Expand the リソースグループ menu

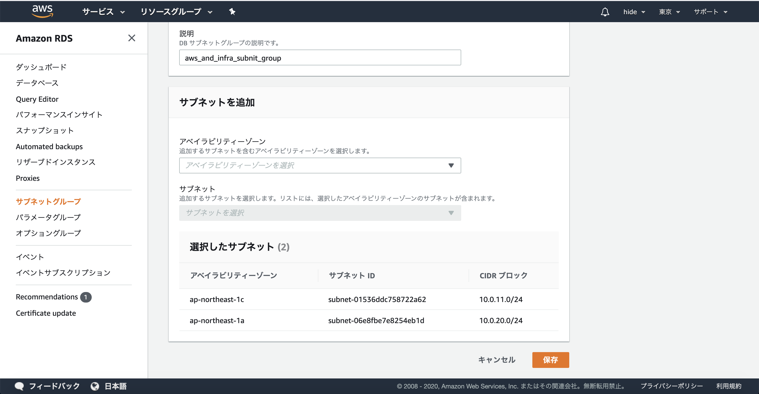(x=176, y=12)
